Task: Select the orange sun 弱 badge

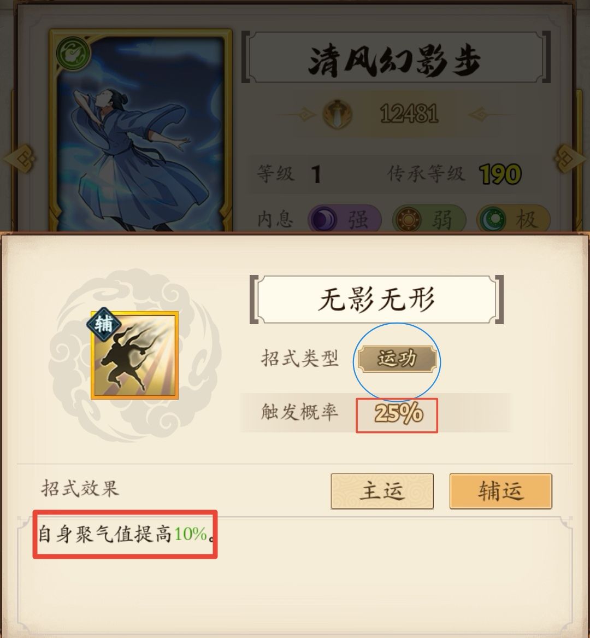Action: 429,219
